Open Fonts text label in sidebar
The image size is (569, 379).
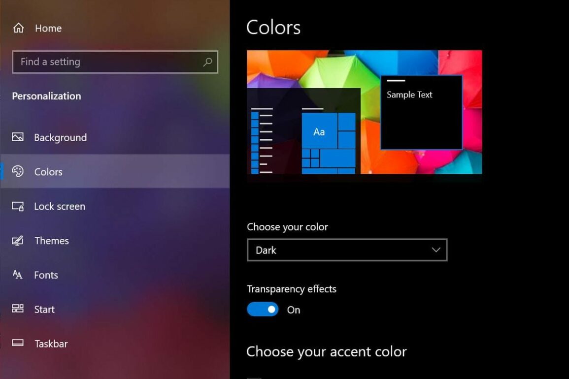tap(46, 275)
